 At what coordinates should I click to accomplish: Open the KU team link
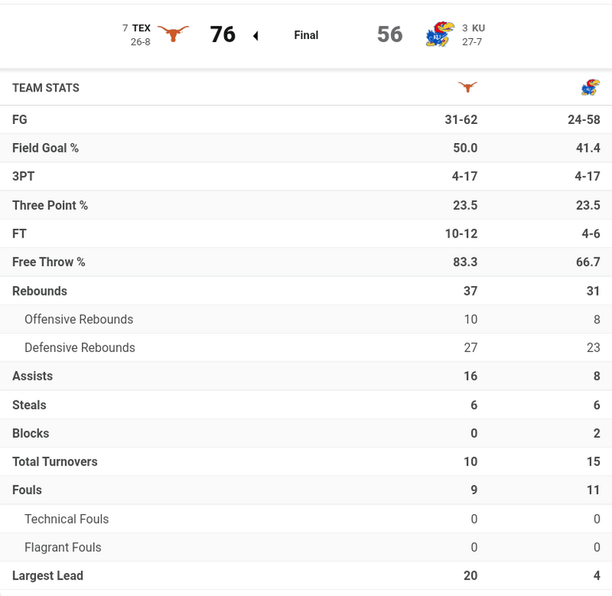pos(478,28)
